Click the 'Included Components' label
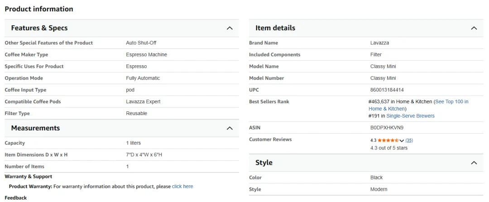Screen dimensions: 489x202 pyautogui.click(x=275, y=54)
